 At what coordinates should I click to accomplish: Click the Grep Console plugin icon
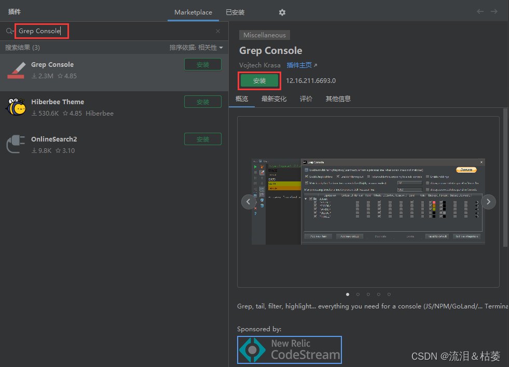(16, 70)
